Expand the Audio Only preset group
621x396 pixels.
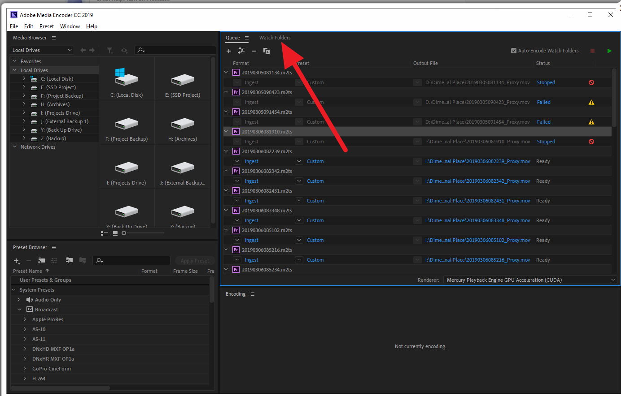click(x=19, y=300)
